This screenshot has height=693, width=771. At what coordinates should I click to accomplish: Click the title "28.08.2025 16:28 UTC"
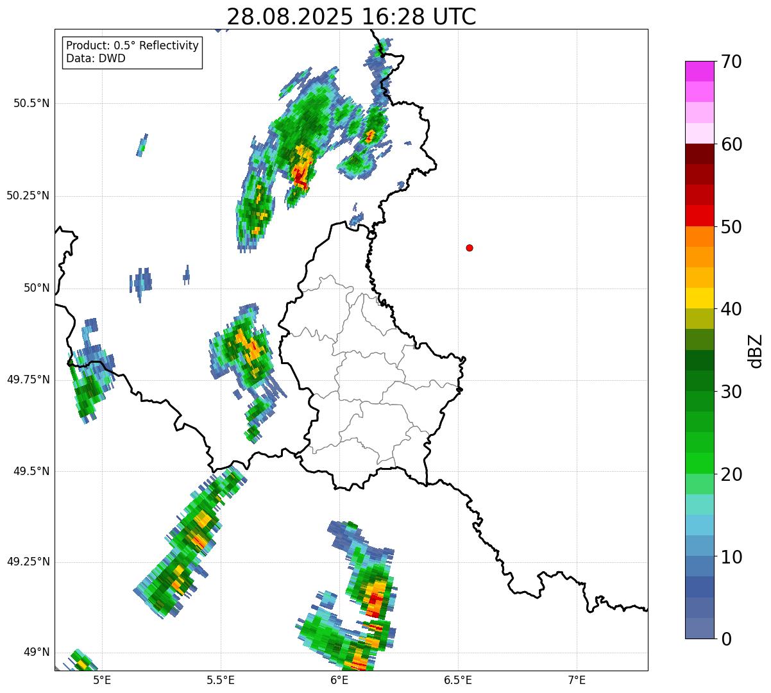[x=352, y=16]
